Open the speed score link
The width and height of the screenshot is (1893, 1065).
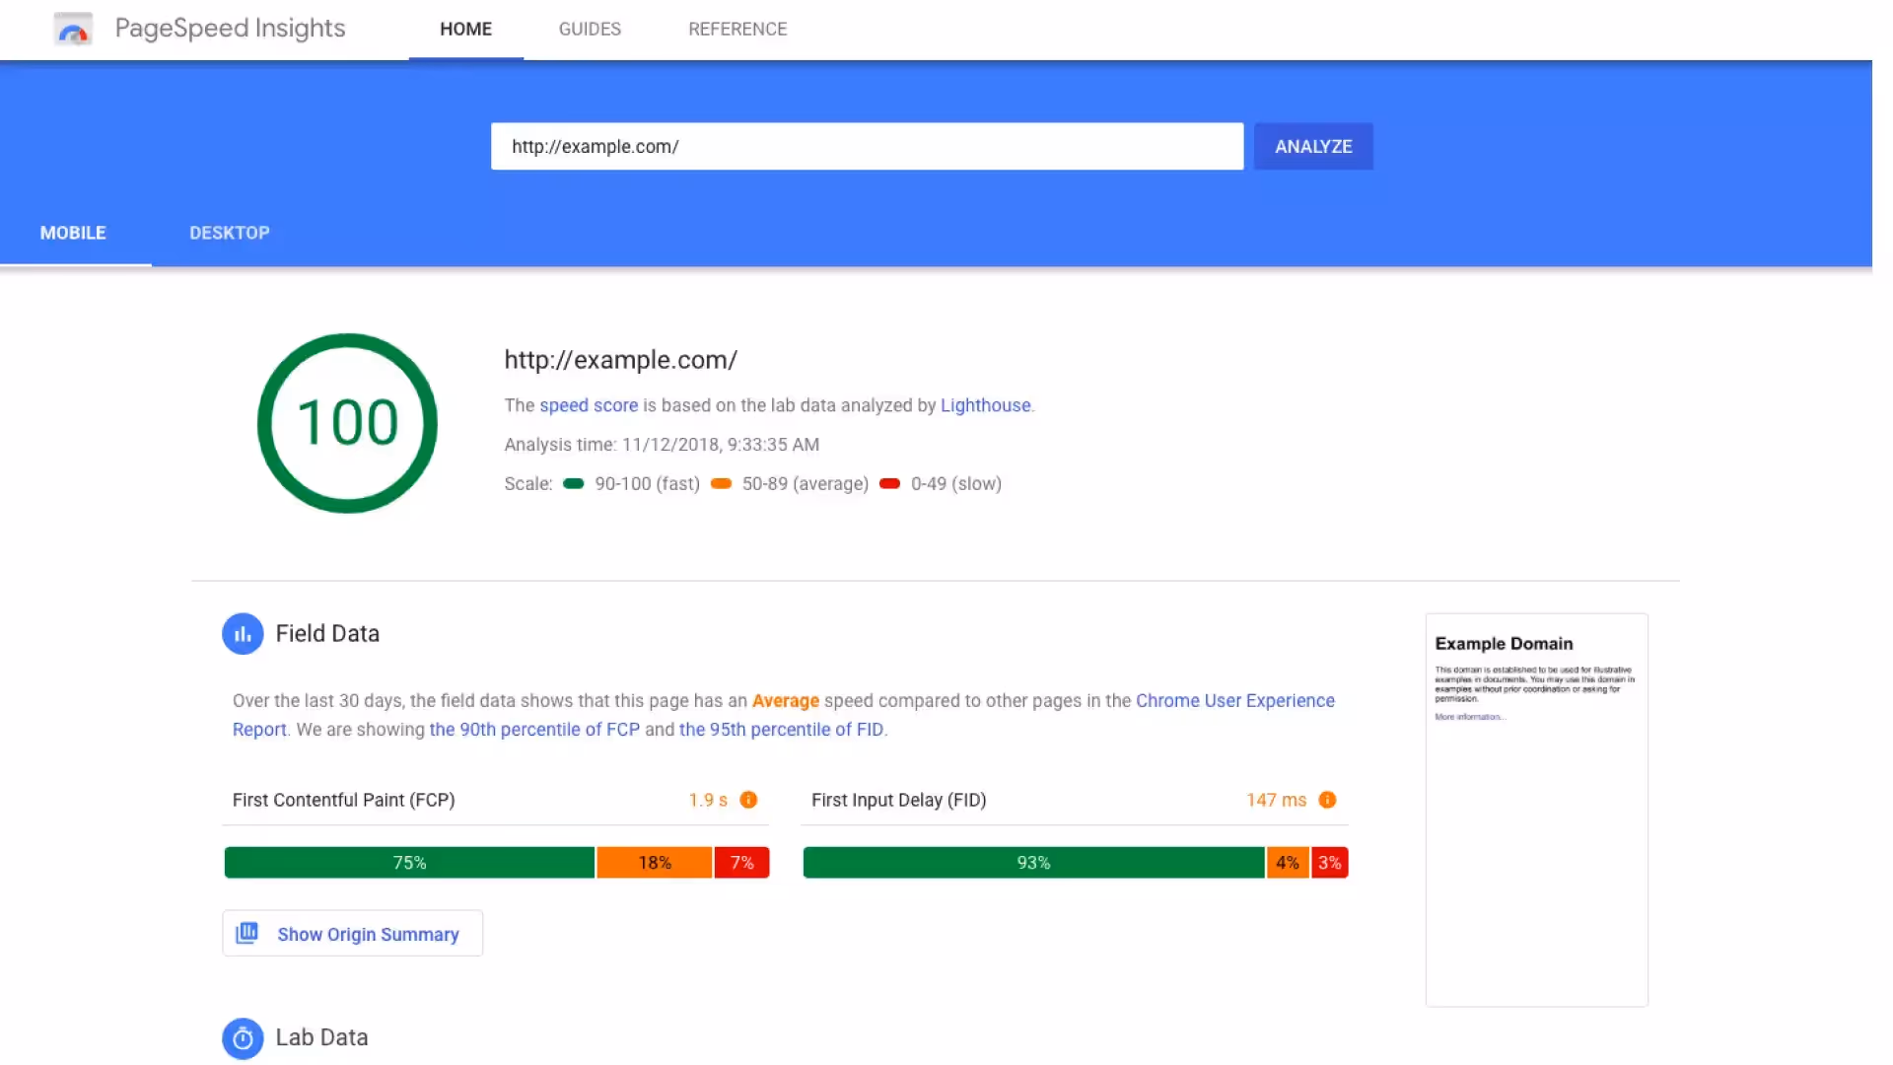point(589,405)
